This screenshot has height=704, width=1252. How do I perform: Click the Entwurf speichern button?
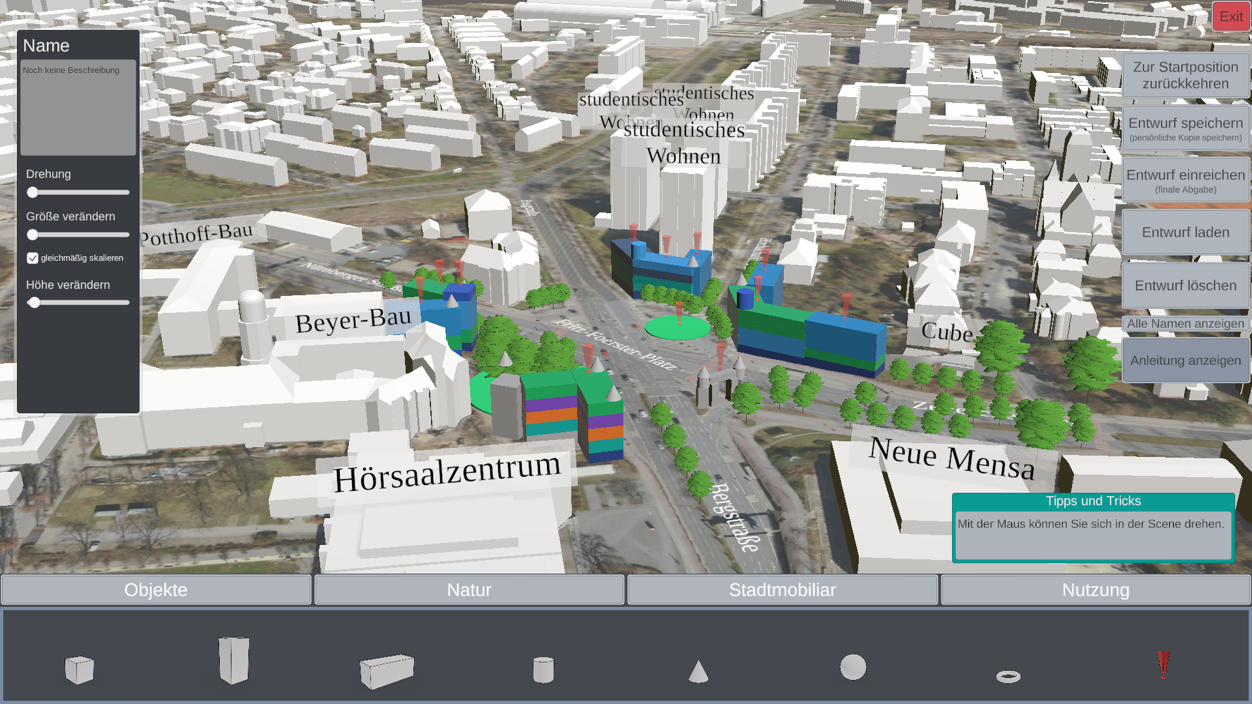1185,128
